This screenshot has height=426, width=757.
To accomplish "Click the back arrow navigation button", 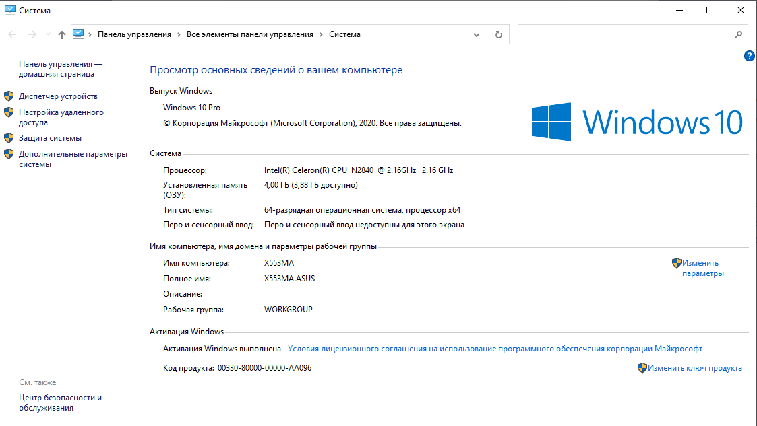I will [12, 34].
